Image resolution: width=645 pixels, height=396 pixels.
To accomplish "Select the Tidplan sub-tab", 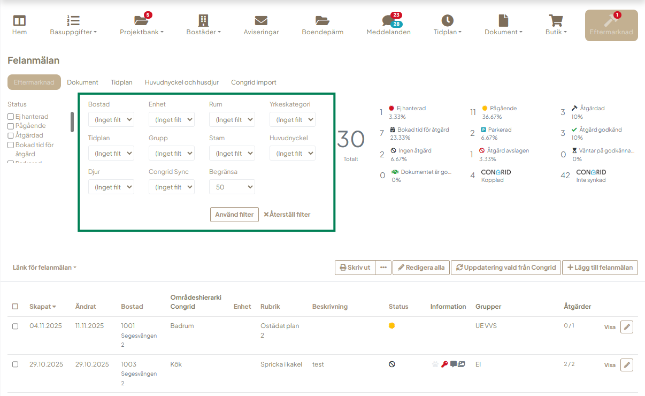I will [x=121, y=82].
